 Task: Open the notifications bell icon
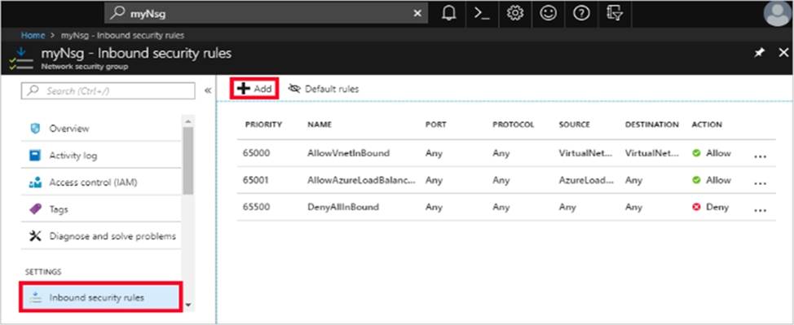click(x=448, y=14)
